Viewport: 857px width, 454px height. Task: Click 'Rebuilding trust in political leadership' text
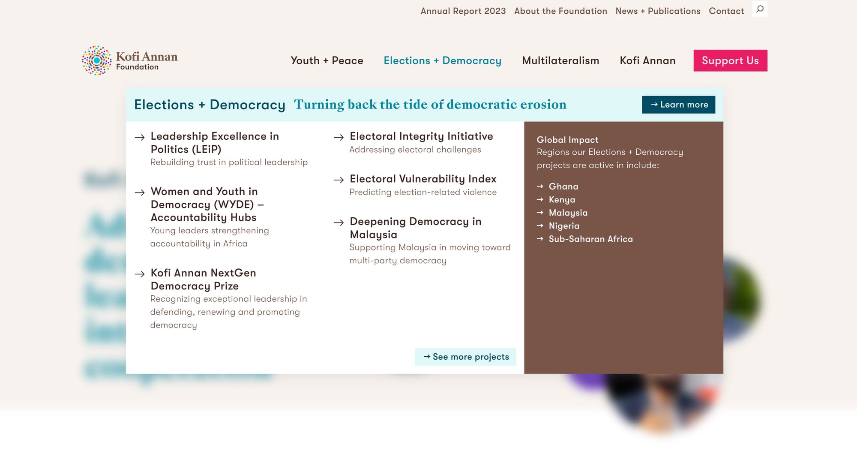tap(229, 162)
